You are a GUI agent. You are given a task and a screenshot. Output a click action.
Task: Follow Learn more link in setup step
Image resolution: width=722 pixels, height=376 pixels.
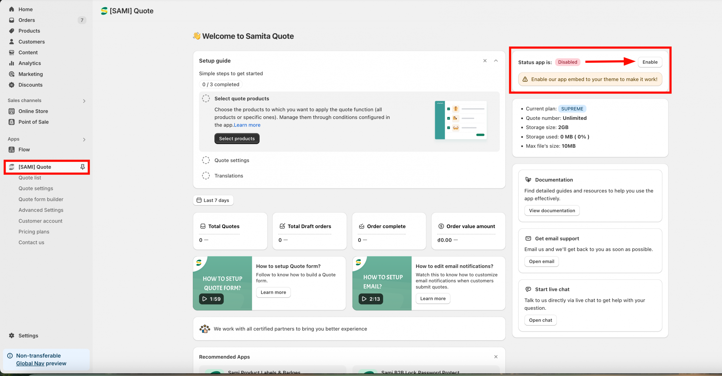coord(247,125)
